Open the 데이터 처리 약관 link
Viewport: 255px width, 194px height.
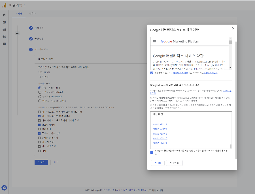pyautogui.click(x=180, y=73)
